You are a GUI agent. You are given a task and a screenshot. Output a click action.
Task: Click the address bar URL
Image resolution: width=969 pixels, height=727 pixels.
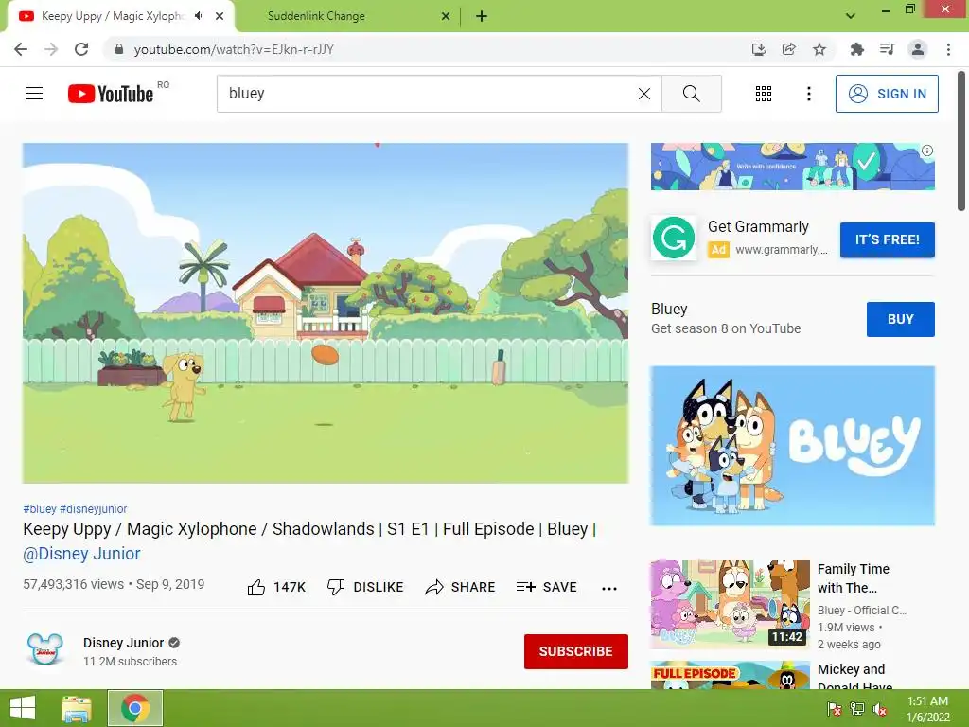click(234, 49)
